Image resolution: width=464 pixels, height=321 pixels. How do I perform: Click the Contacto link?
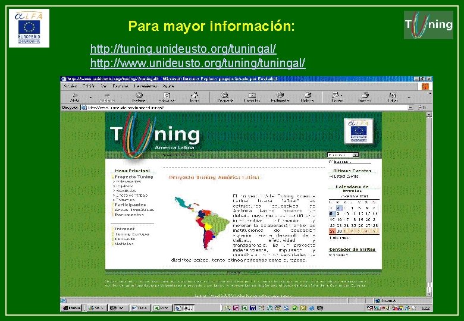coord(125,239)
